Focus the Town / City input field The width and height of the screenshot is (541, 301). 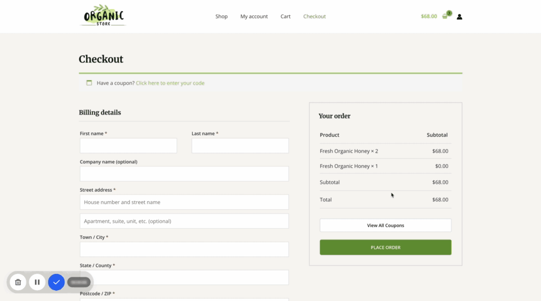pos(184,249)
